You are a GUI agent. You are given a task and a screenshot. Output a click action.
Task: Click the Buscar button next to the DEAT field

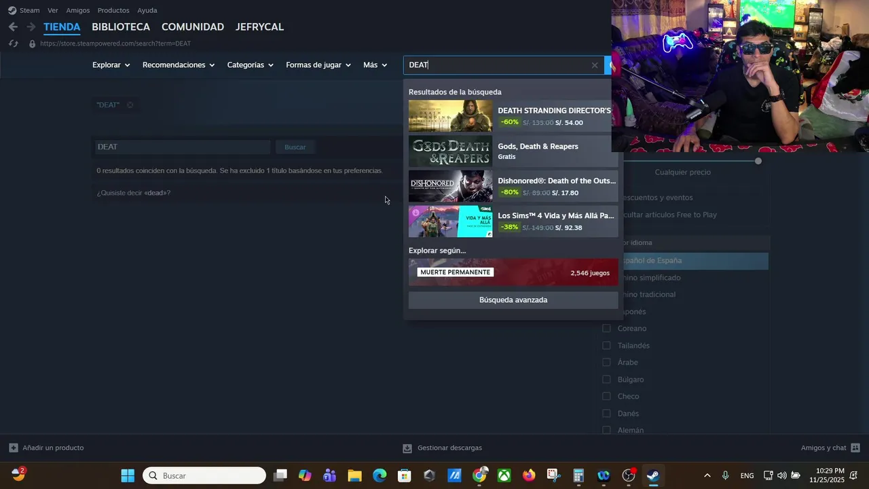coord(295,147)
